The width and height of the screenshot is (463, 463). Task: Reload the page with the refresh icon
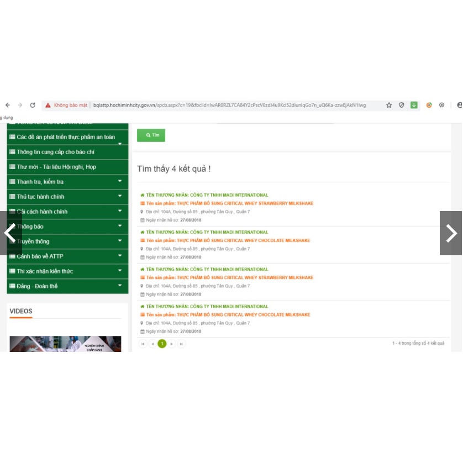pyautogui.click(x=33, y=105)
